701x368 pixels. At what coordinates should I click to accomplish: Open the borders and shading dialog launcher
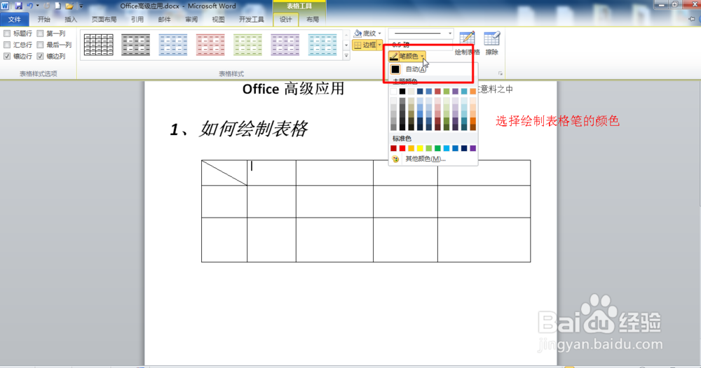[x=501, y=73]
